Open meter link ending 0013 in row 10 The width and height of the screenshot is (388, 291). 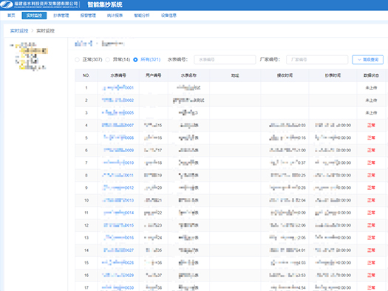click(x=118, y=200)
